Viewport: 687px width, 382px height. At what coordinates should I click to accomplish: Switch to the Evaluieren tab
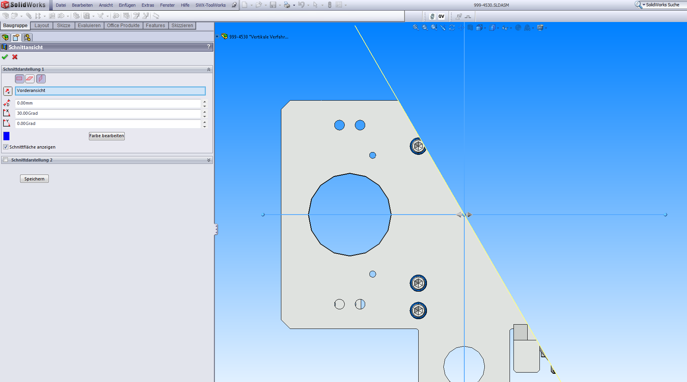tap(89, 26)
